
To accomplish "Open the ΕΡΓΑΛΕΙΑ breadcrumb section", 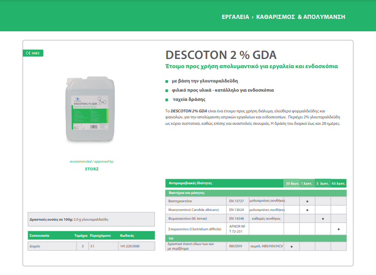I will pos(235,17).
